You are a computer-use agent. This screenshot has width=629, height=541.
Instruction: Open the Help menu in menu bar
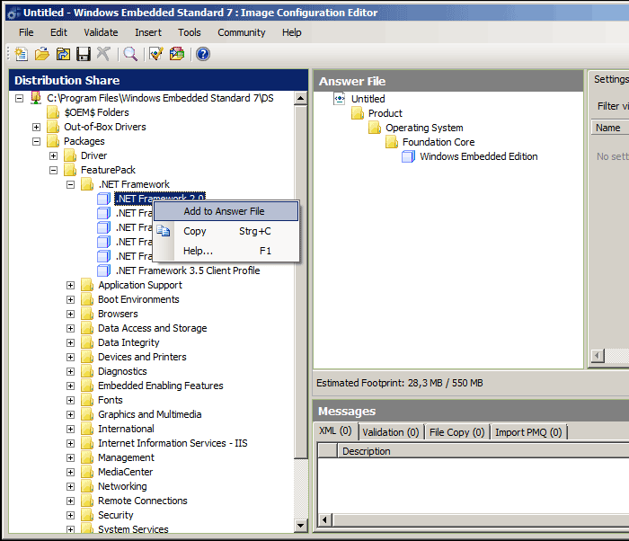click(x=292, y=32)
